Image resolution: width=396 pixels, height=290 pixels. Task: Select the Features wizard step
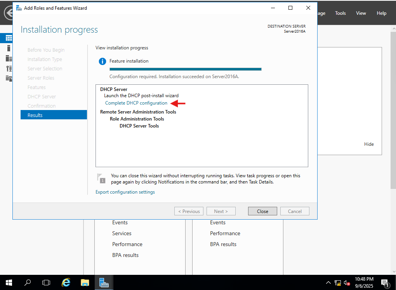36,87
